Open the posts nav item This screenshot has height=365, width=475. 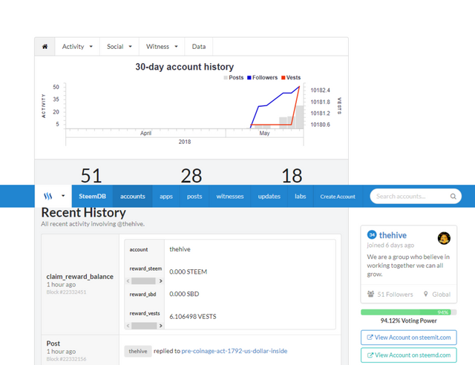pos(194,196)
